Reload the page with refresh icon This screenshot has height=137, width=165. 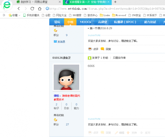(32, 9)
